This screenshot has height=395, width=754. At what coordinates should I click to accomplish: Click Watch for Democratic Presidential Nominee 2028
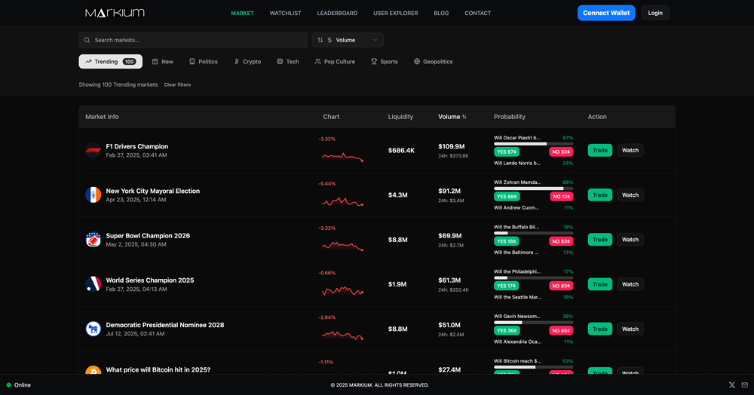pyautogui.click(x=630, y=329)
